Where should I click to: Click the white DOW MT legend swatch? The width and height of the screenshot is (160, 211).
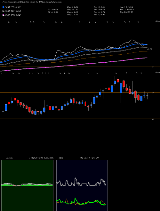tap(3, 11)
